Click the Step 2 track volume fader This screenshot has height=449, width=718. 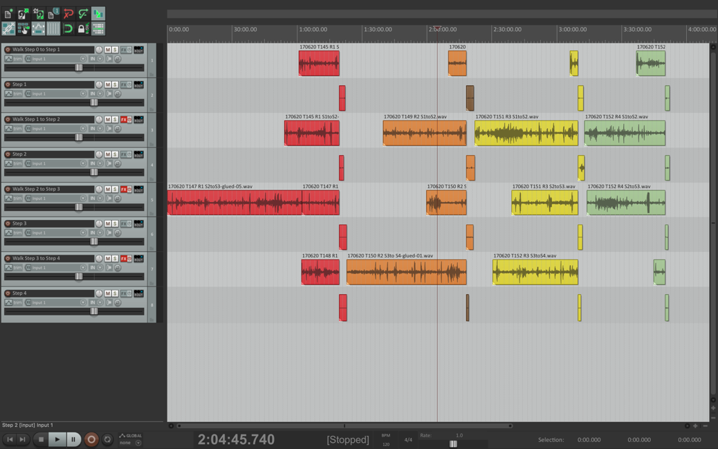click(x=93, y=172)
